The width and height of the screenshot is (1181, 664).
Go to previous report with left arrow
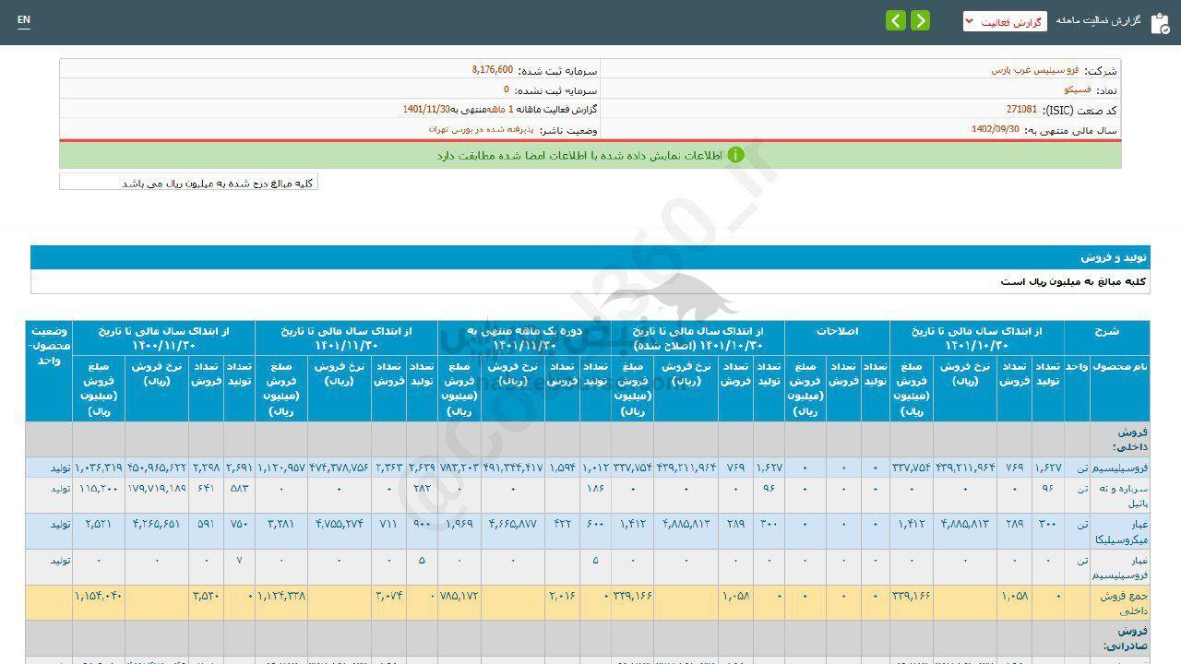896,21
